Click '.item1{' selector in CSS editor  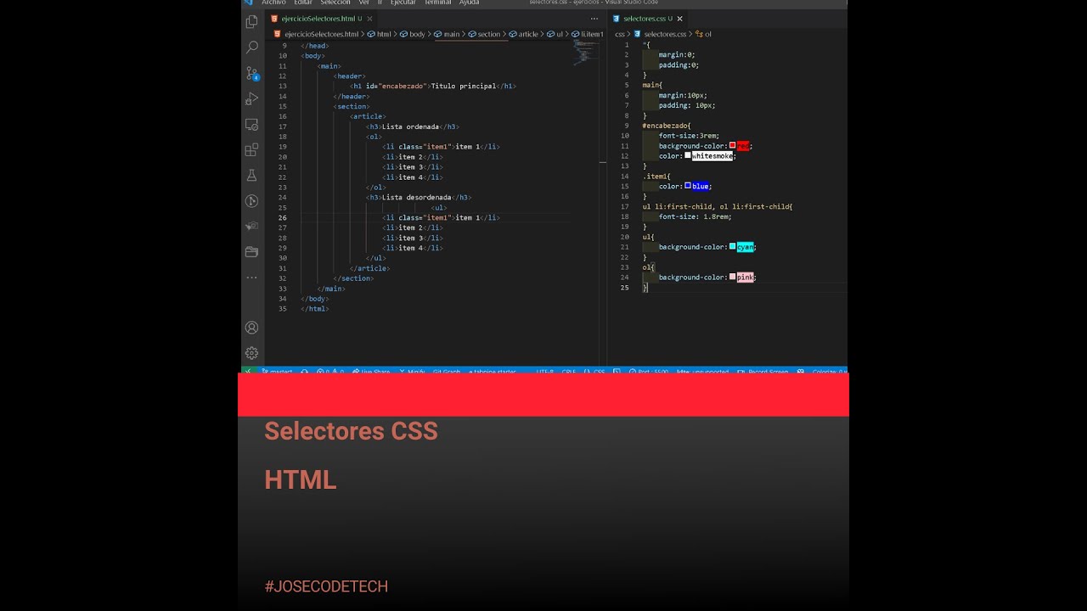656,177
